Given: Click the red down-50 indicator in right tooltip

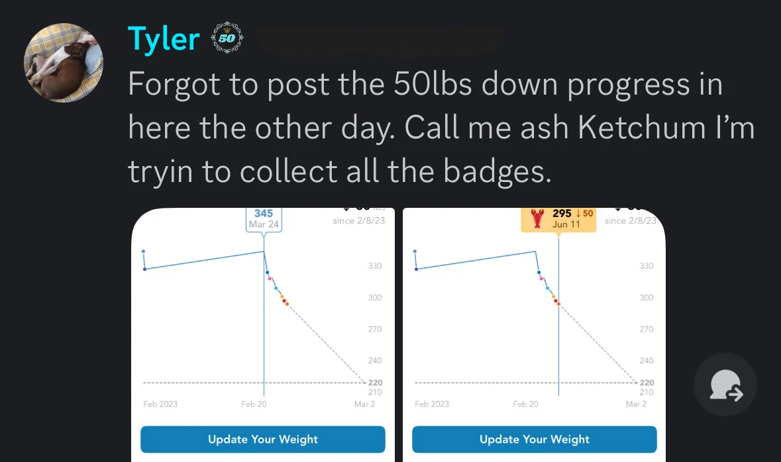Looking at the screenshot, I should click(585, 213).
